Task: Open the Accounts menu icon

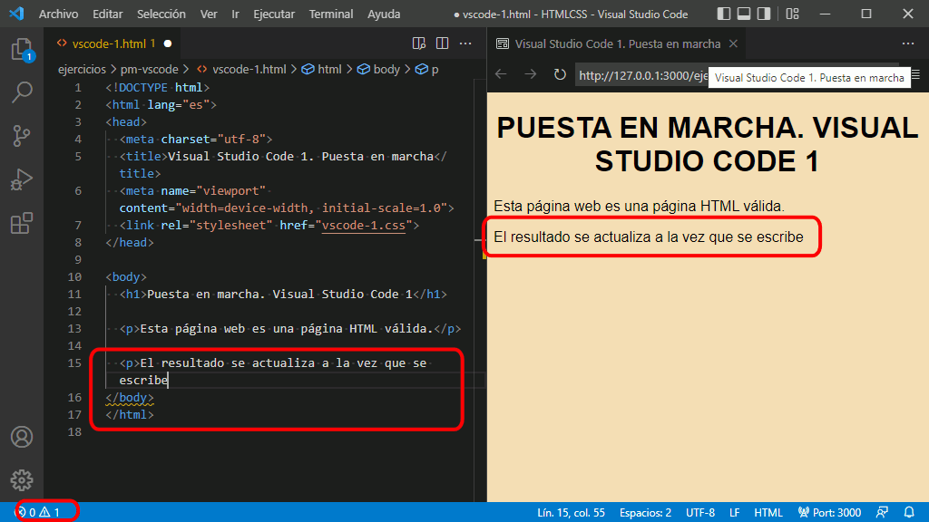Action: pos(22,437)
